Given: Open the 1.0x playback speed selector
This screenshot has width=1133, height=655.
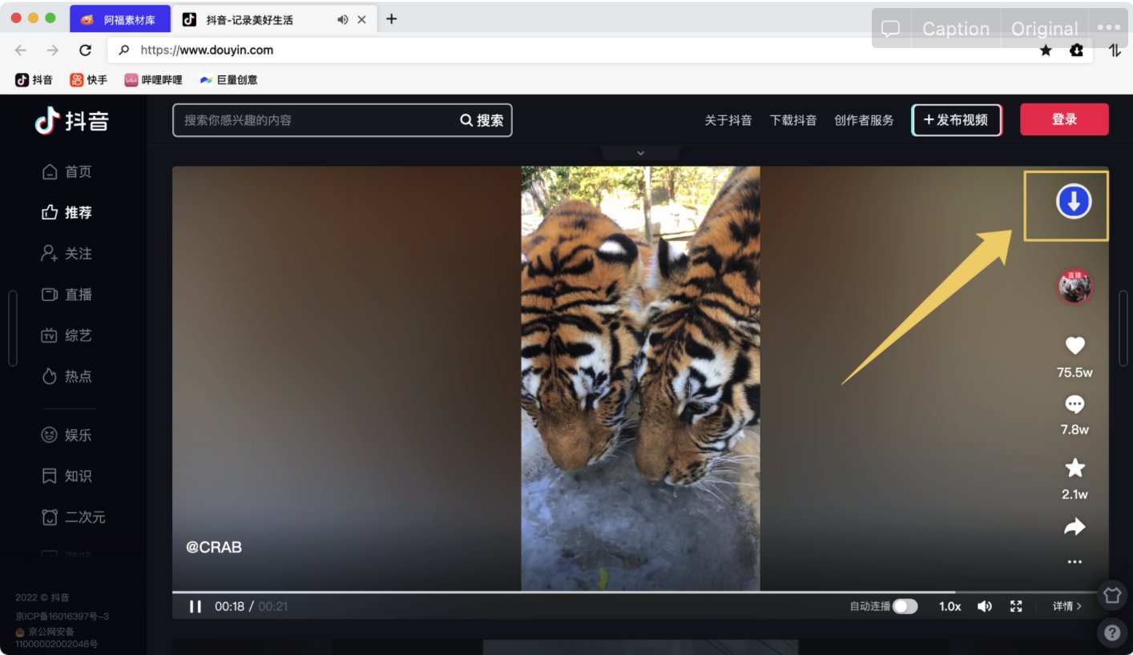Looking at the screenshot, I should [949, 606].
